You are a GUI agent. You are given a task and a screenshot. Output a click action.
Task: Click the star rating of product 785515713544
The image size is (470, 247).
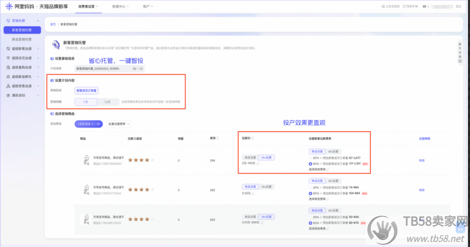[141, 190]
